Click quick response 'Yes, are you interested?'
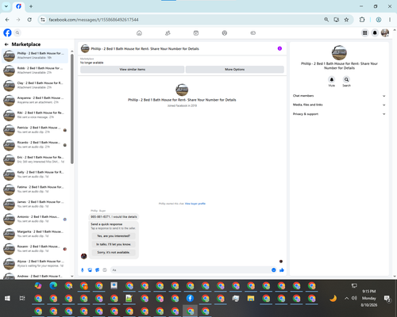The height and width of the screenshot is (317, 397). tap(114, 236)
